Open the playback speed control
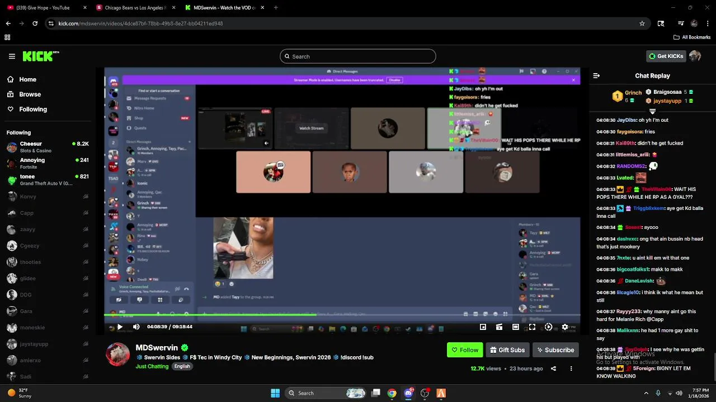This screenshot has width=716, height=402. [x=548, y=327]
